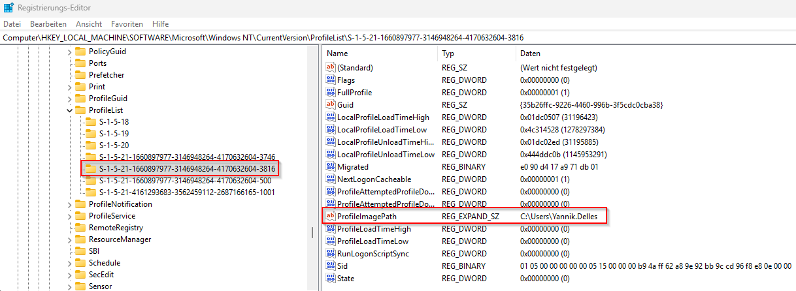
Task: Expand the ProfileService key
Action: [70, 216]
